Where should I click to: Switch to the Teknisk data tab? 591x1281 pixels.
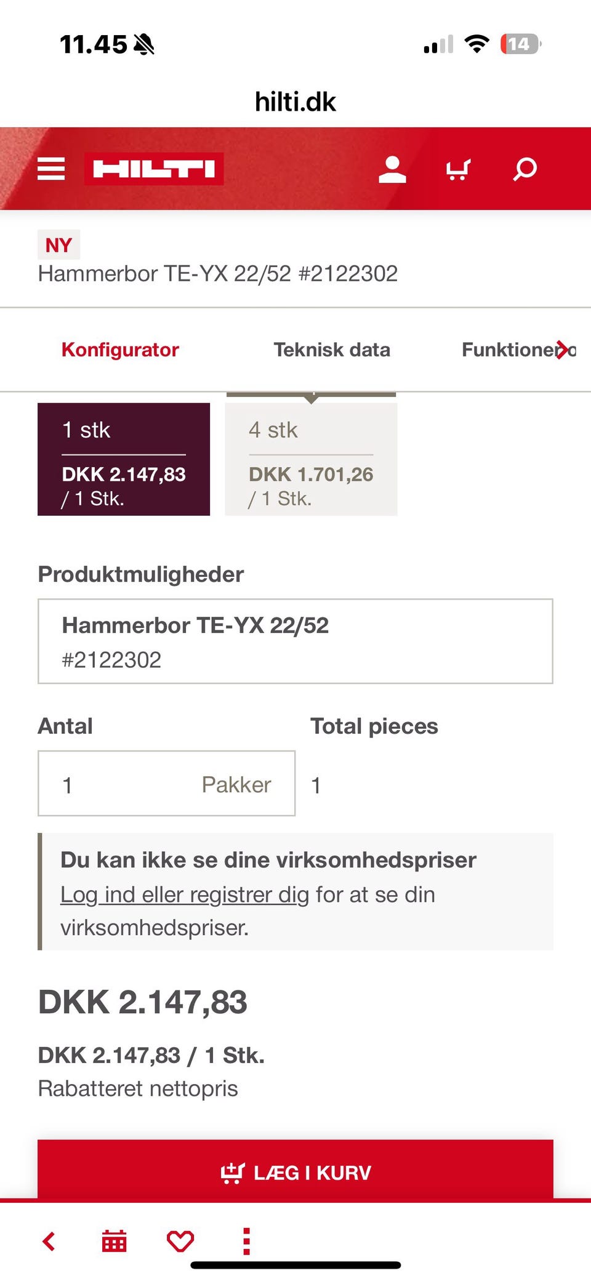(332, 350)
